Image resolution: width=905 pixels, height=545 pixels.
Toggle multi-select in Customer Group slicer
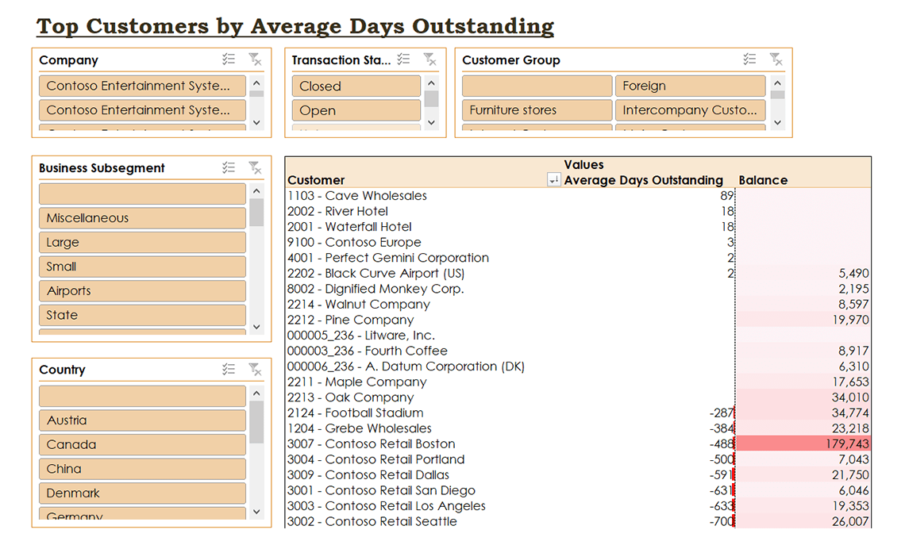(749, 59)
